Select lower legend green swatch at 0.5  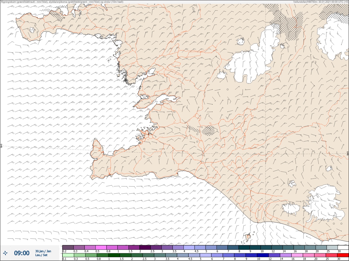pos(91,255)
